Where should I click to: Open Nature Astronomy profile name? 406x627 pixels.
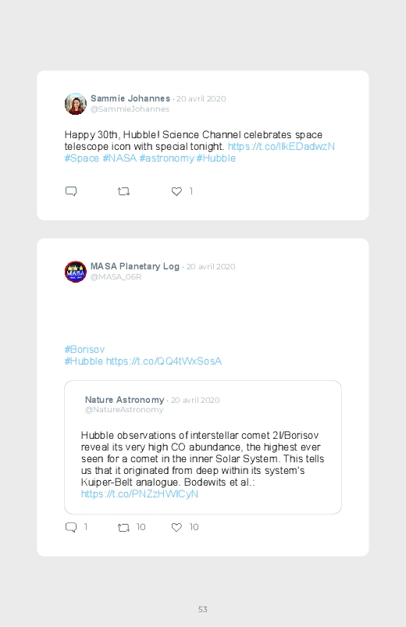[124, 400]
